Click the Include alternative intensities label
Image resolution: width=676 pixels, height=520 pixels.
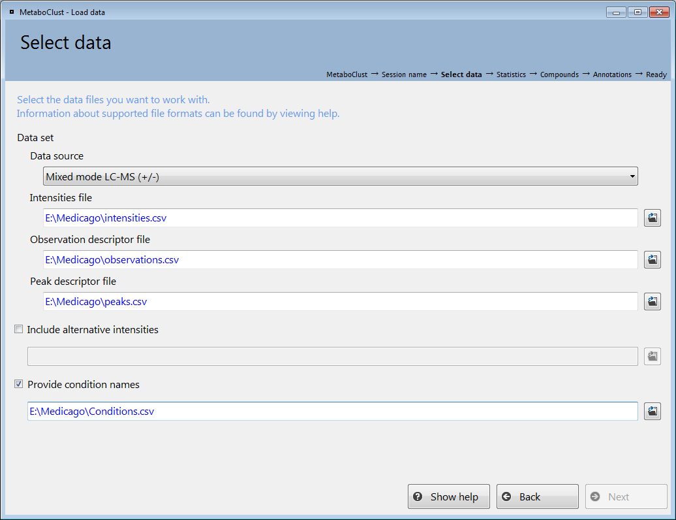pos(93,330)
